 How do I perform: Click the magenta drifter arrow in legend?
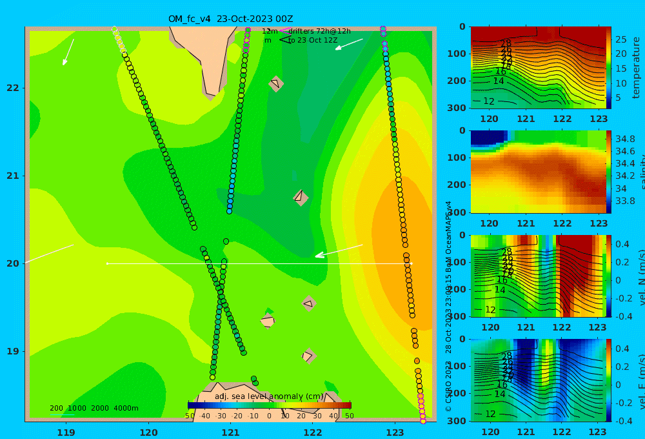[284, 30]
